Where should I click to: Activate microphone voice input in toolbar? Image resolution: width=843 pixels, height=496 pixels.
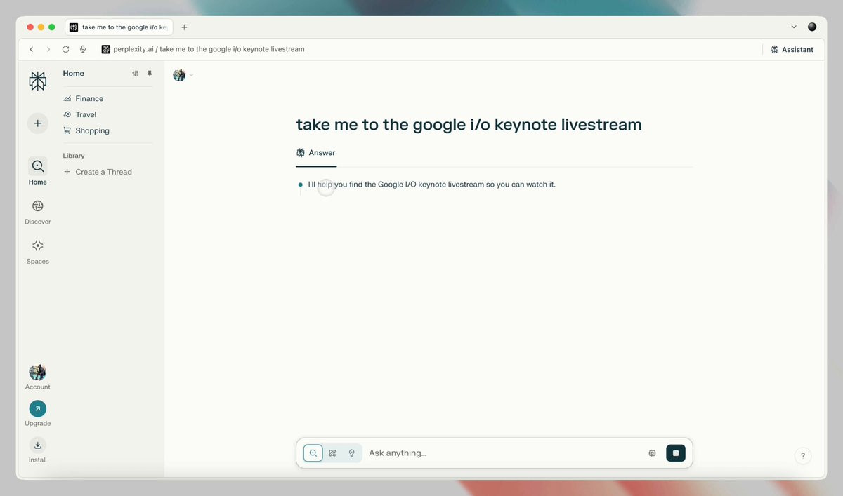(83, 50)
